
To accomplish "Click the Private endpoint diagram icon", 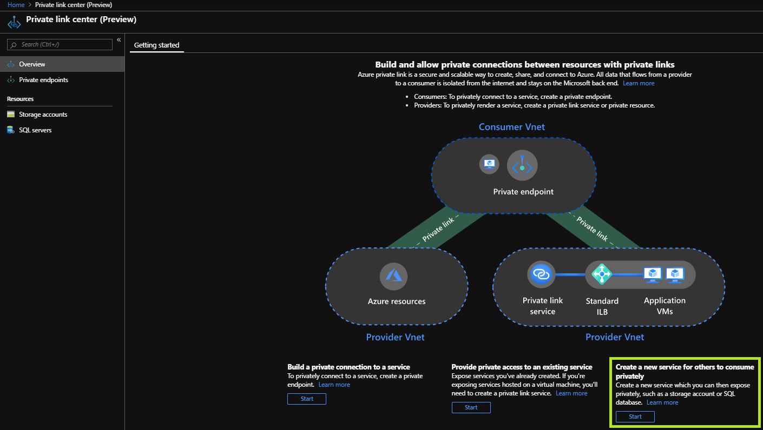I will 522,165.
